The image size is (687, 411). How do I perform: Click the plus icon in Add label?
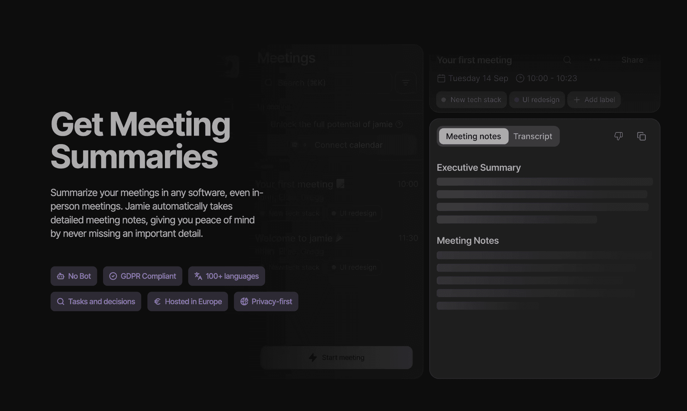click(577, 100)
